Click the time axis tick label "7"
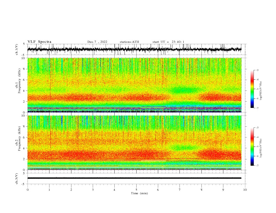 tap(180, 190)
